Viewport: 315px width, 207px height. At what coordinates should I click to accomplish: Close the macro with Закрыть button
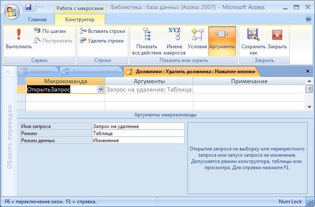[277, 39]
